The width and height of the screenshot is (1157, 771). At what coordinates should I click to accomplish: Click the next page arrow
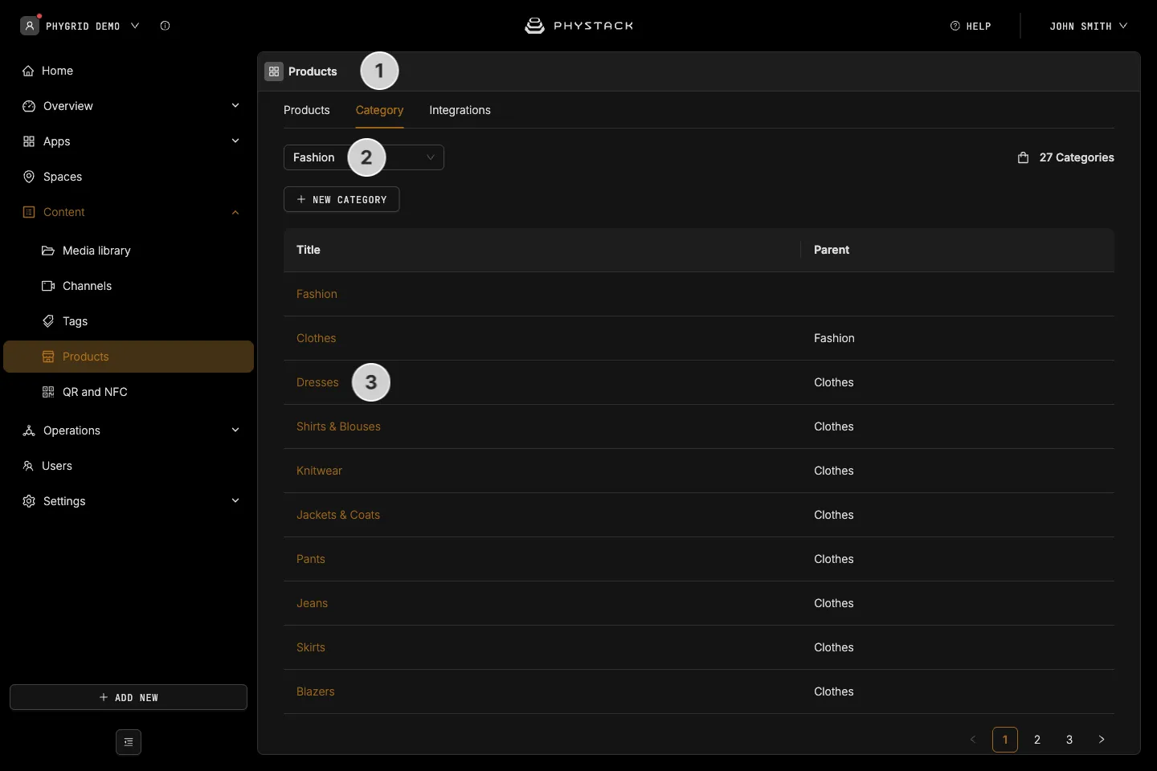1102,740
